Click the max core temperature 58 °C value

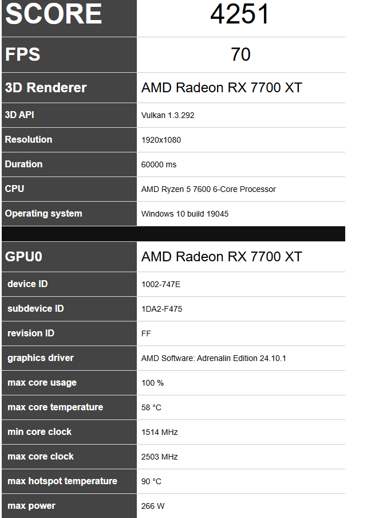151,407
